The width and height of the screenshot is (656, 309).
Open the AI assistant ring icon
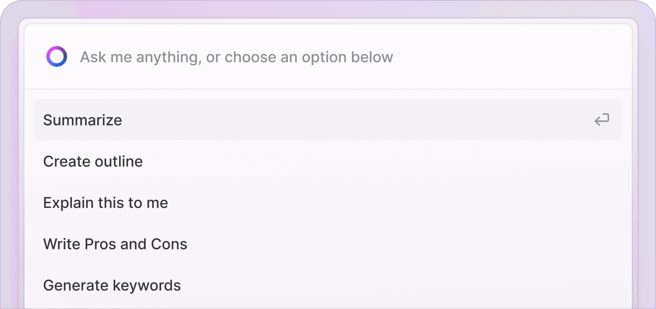[57, 56]
